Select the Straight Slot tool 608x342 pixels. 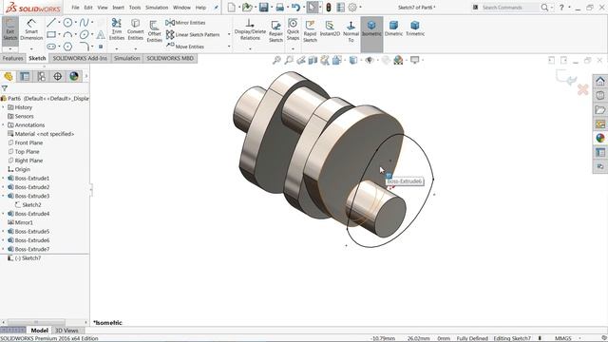(51, 47)
